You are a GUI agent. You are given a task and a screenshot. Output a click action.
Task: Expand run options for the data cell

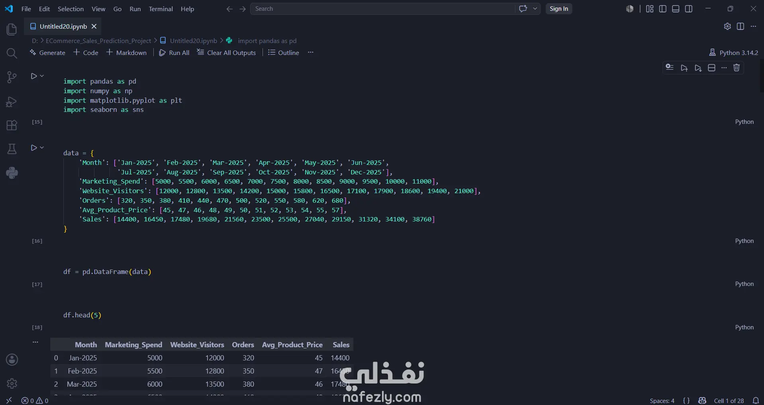click(x=42, y=147)
